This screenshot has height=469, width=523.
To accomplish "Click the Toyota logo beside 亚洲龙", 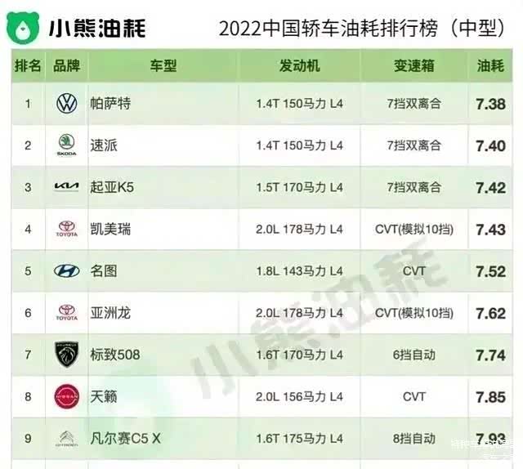I will [x=66, y=313].
